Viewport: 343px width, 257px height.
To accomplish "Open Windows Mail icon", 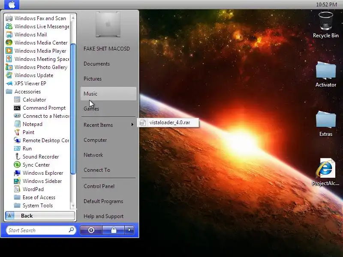I will point(9,35).
